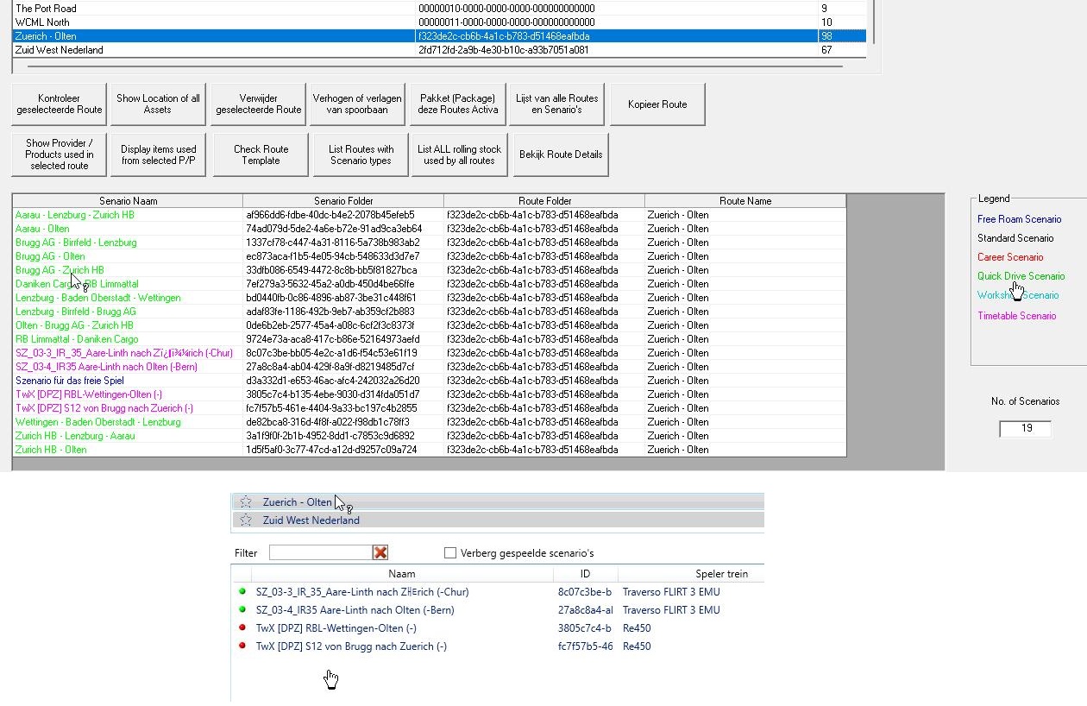Enable the Verberg gespeelde scenario's checkbox

tap(450, 552)
